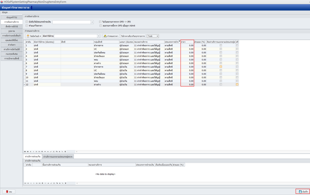Screen dimensions: 310x195
Task: Toggle คิดค่าบริการแยก checkbox in row 1
Action: (x=221, y=45)
